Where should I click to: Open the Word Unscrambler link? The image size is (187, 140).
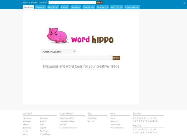pyautogui.click(x=67, y=118)
